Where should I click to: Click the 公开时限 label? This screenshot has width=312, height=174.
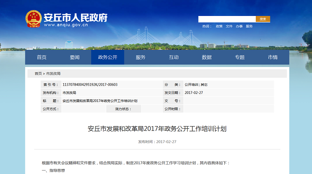[172, 109]
